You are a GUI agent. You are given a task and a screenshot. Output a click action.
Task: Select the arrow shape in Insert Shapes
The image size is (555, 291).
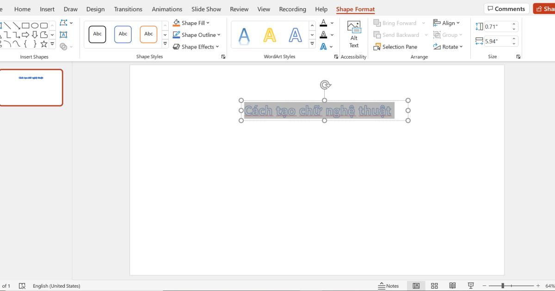coord(26,34)
